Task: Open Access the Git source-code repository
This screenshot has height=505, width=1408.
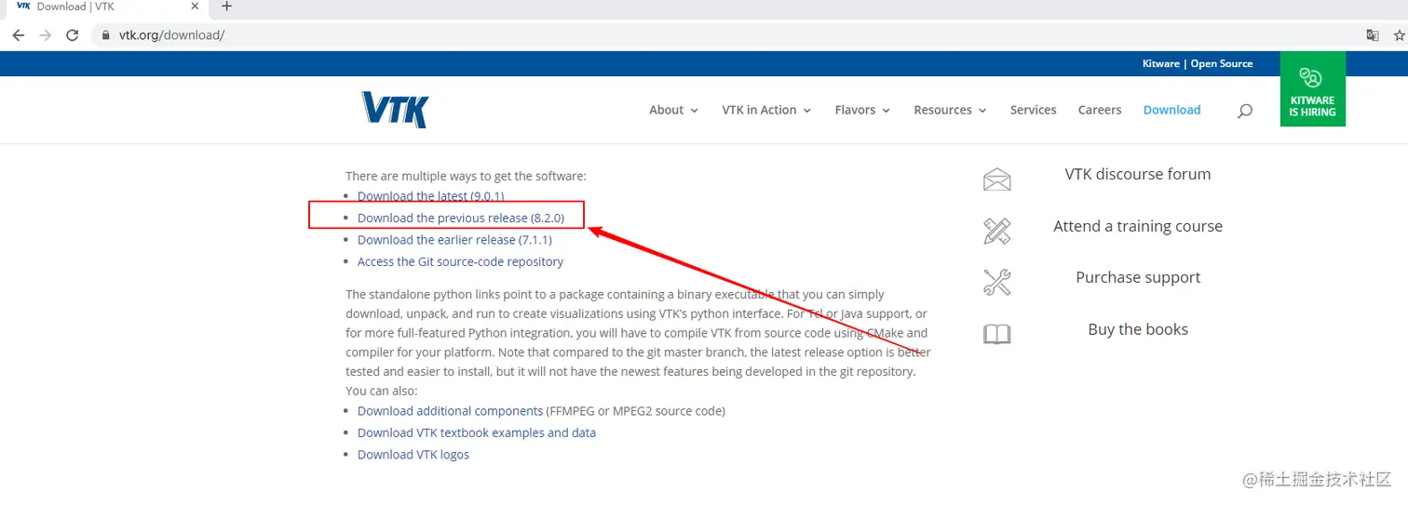Action: 460,261
